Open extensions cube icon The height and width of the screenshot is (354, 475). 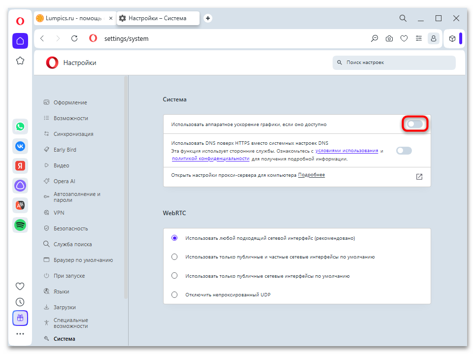(x=452, y=38)
